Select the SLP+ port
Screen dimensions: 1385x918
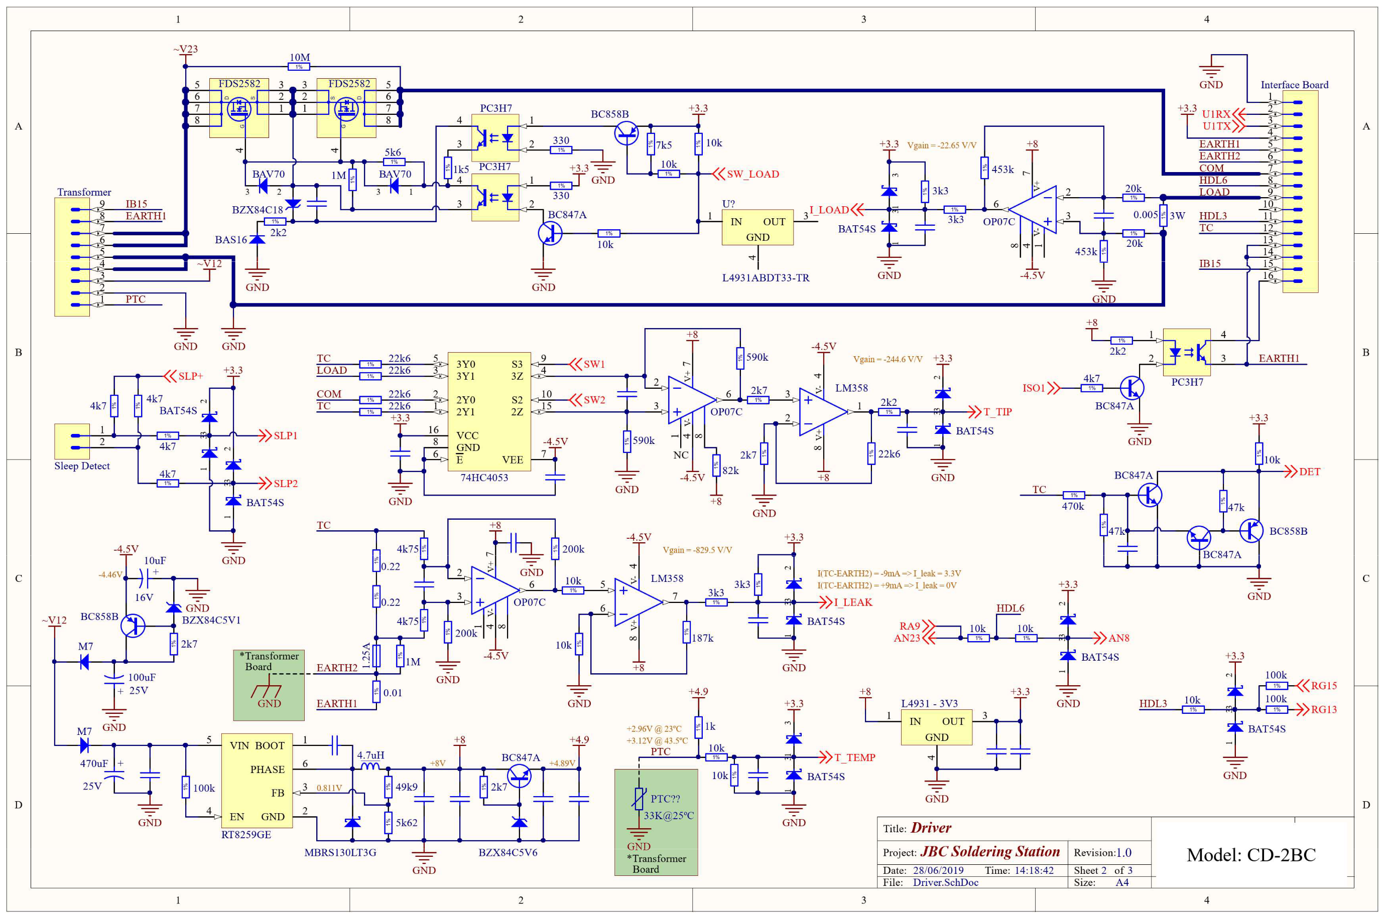[183, 376]
